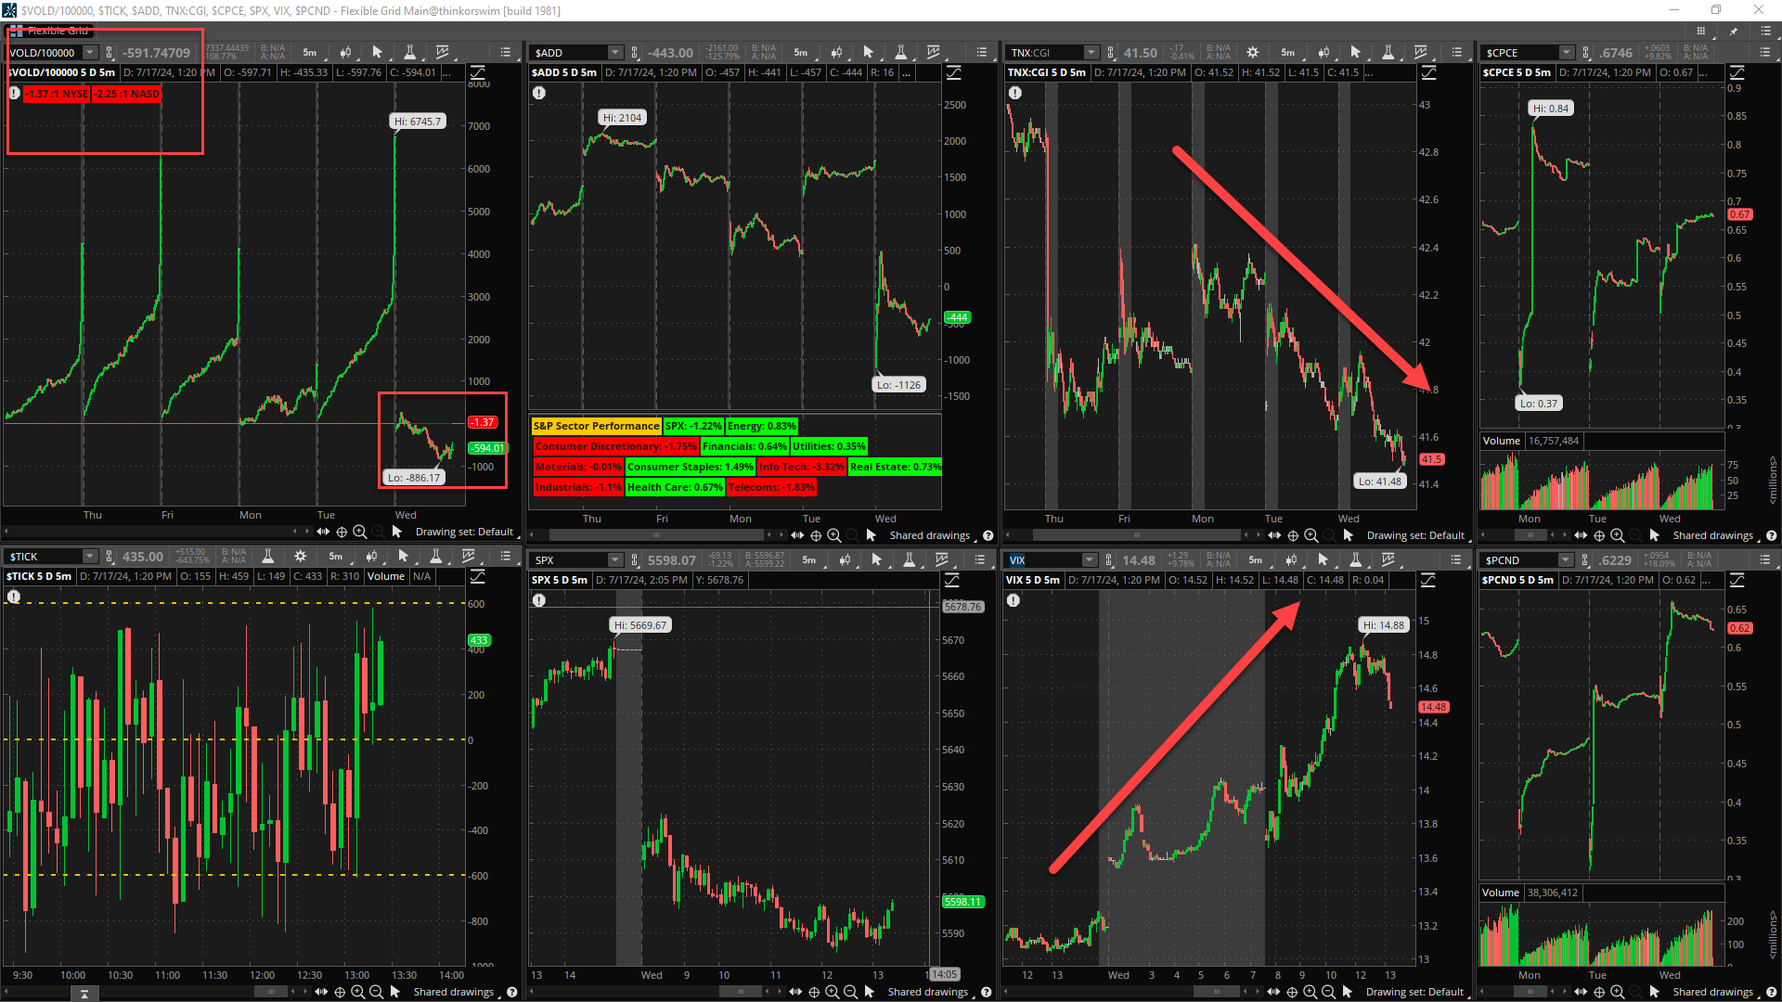Toggle the symbol link icon beside SPX field
1782x1002 pixels.
click(635, 560)
